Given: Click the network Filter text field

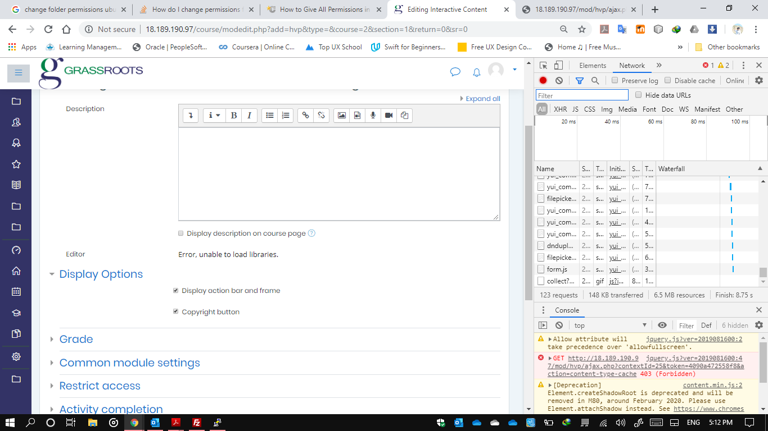Looking at the screenshot, I should tap(582, 95).
